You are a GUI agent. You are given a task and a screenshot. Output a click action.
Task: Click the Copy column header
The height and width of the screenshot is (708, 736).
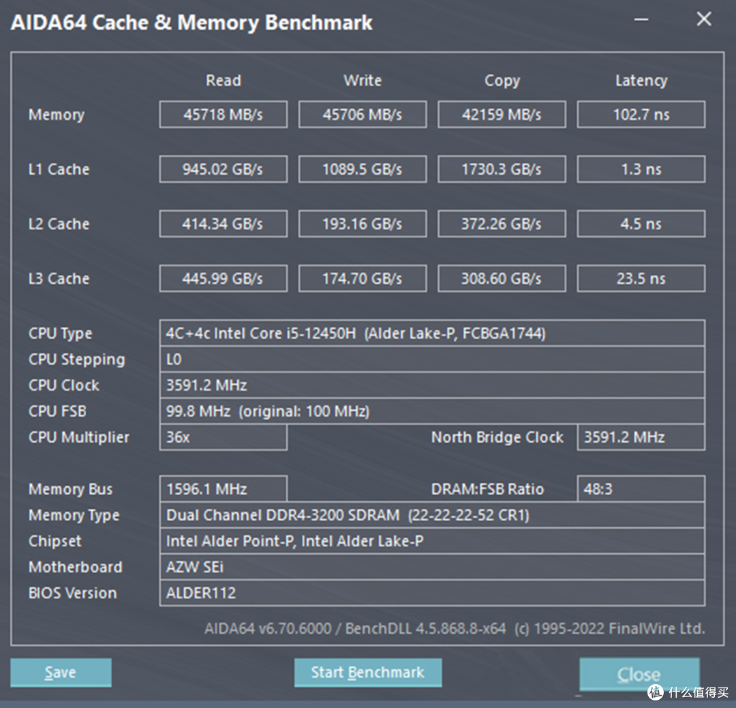tap(502, 80)
